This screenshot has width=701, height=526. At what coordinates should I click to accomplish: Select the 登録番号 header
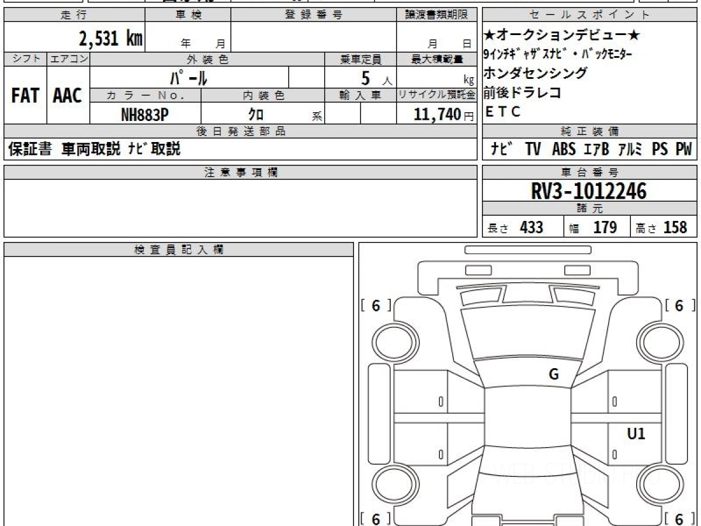point(314,15)
